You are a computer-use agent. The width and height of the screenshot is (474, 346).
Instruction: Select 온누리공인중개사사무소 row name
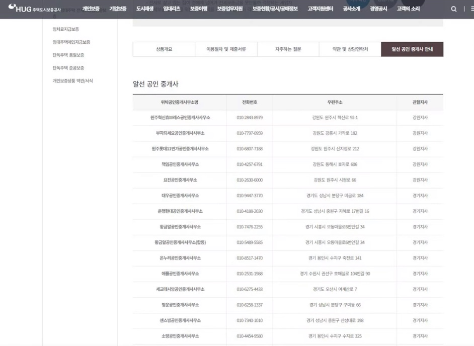click(x=180, y=258)
